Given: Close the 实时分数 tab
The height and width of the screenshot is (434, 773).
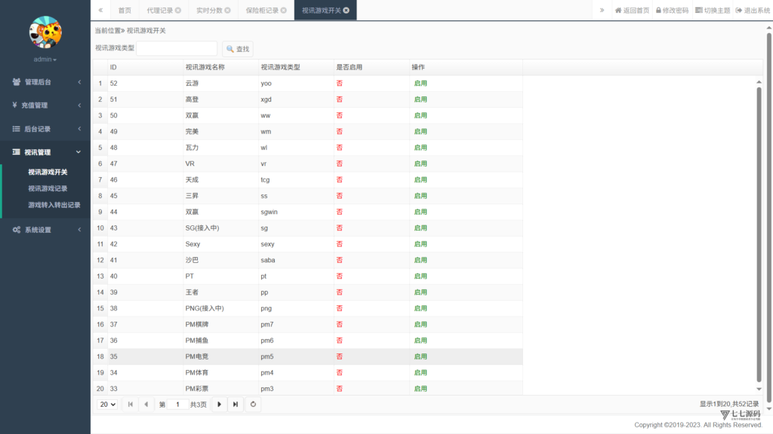Looking at the screenshot, I should pyautogui.click(x=227, y=11).
